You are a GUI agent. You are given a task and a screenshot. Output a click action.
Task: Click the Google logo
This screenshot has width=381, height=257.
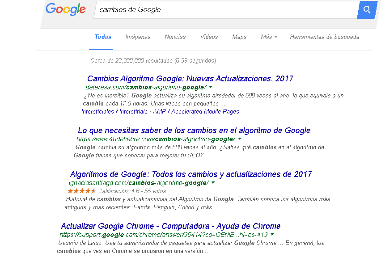[66, 9]
